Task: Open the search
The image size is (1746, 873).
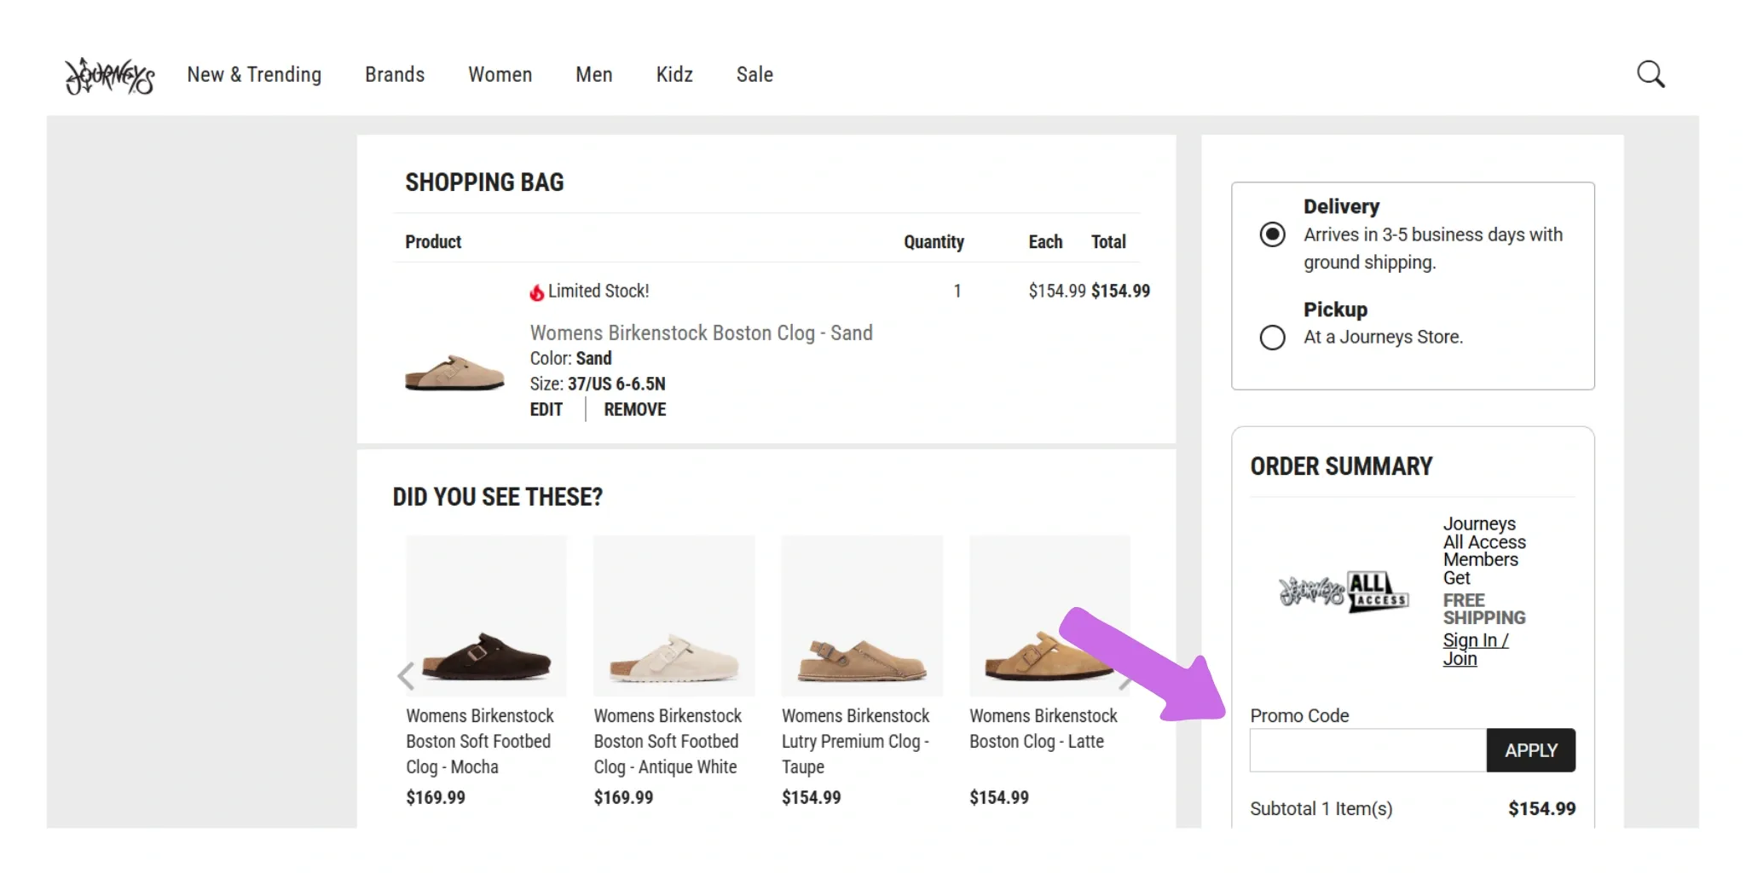Action: [1650, 74]
